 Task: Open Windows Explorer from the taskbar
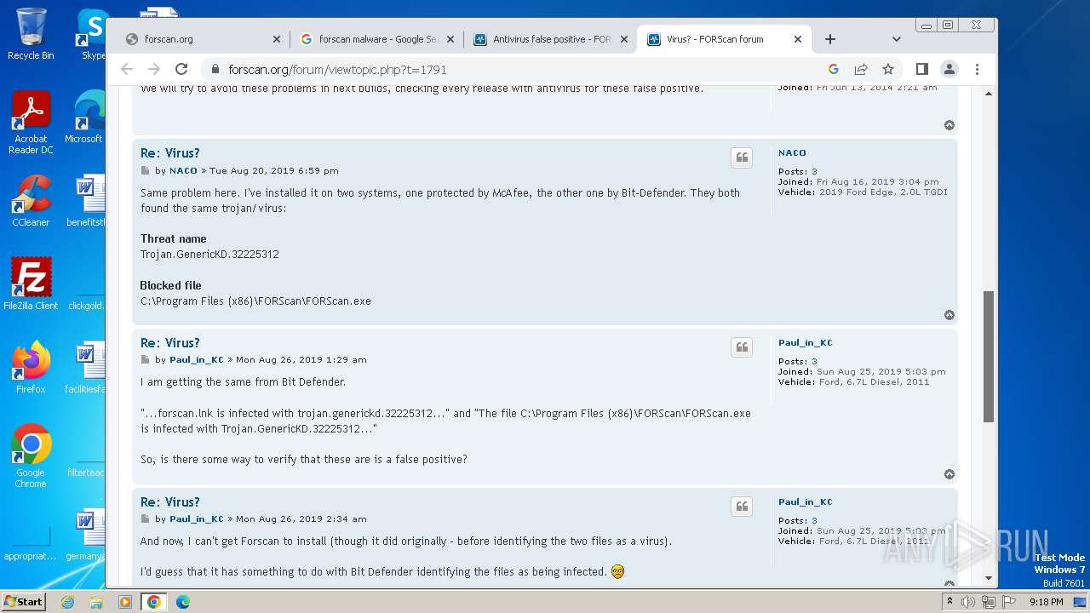(96, 602)
